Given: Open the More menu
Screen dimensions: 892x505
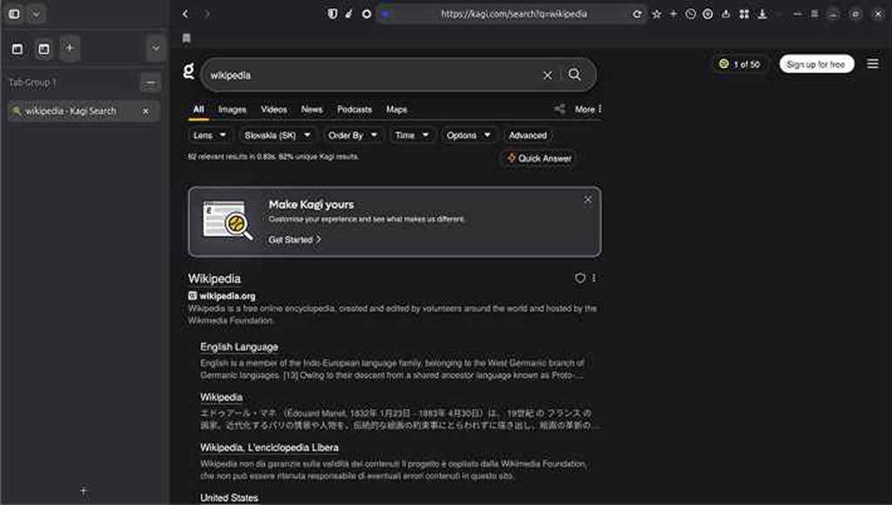Looking at the screenshot, I should coord(588,109).
